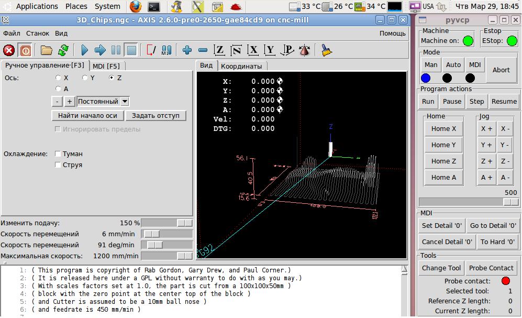Click the Изменить подачу feed override slider
The width and height of the screenshot is (522, 318).
pyautogui.click(x=167, y=223)
